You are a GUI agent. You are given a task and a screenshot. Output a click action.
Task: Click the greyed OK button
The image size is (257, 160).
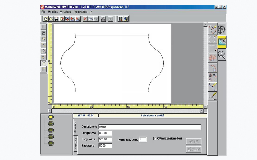(x=194, y=141)
